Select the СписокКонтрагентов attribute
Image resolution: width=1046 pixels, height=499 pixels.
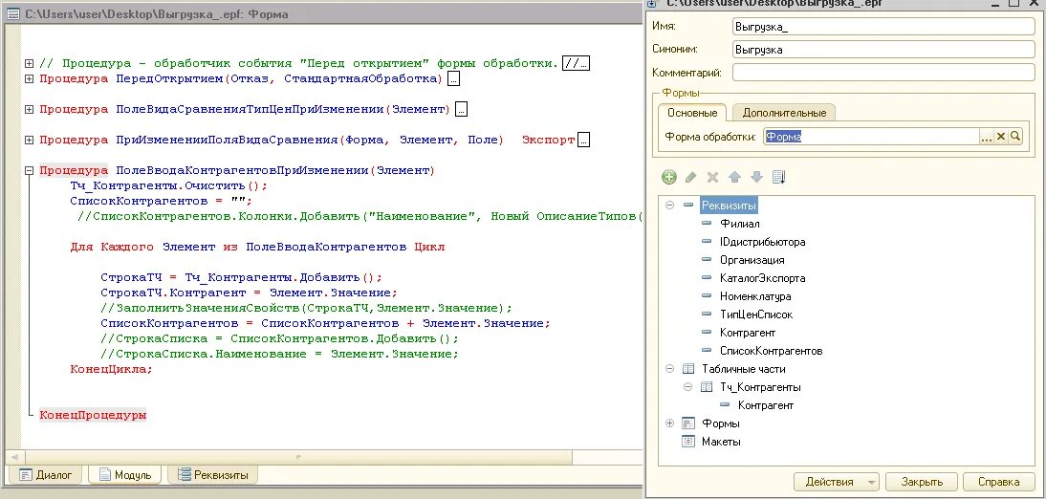[x=772, y=350]
